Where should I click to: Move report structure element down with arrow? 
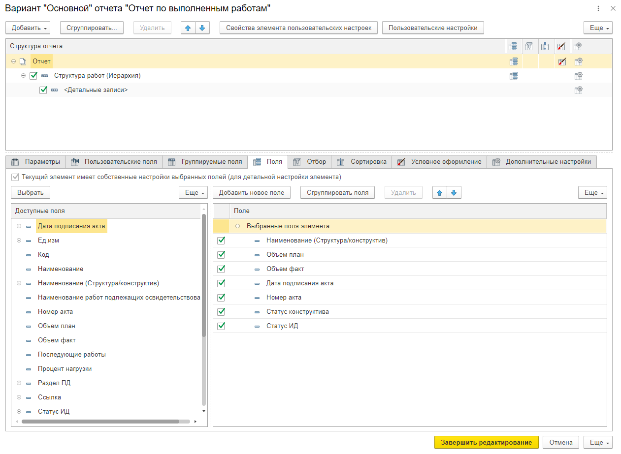click(x=202, y=28)
